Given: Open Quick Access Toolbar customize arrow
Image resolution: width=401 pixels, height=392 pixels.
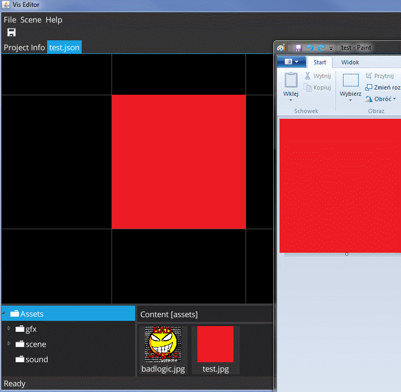Looking at the screenshot, I should pyautogui.click(x=331, y=48).
